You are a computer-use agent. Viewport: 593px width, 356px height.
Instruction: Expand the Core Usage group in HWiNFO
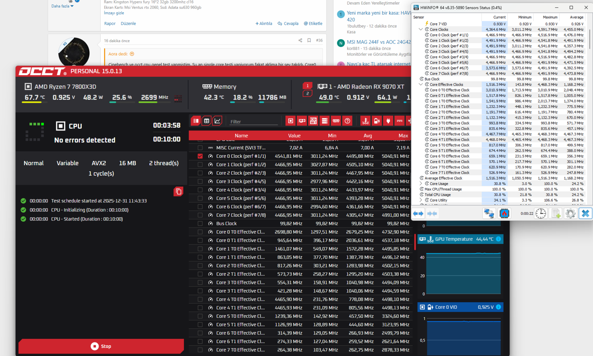click(x=421, y=184)
